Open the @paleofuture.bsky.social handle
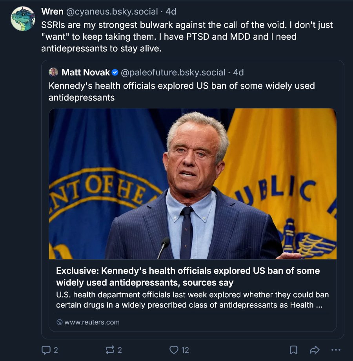Viewport: 353px width, 361px height. 173,72
